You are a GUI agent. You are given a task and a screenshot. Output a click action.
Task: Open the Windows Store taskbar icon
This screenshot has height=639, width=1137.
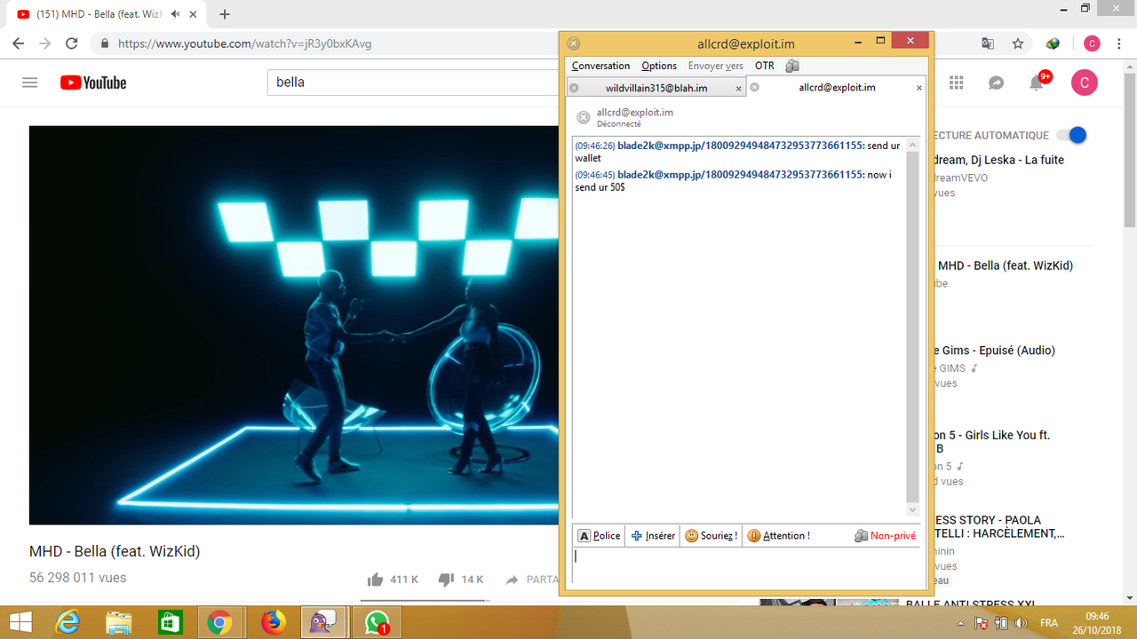tap(170, 623)
